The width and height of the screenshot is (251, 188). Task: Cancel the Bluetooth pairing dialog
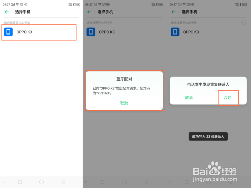(124, 103)
